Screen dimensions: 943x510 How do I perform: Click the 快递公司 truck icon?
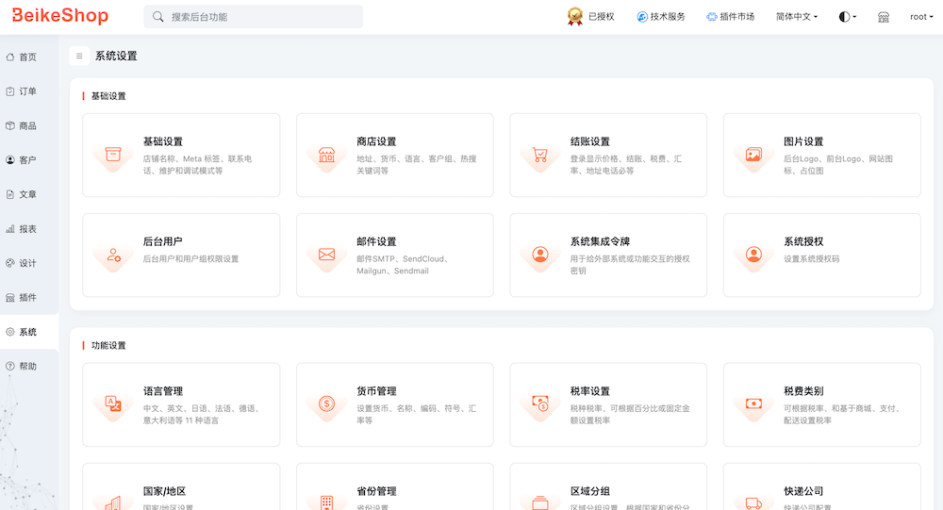(x=753, y=503)
